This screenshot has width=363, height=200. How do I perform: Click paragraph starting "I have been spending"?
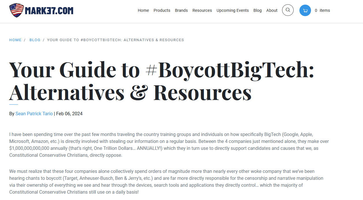[169, 145]
